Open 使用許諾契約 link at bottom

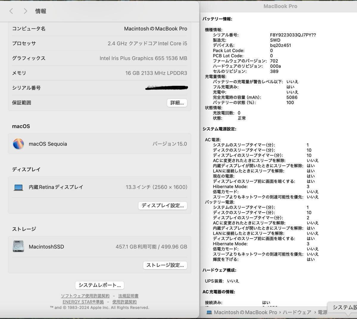point(124,302)
